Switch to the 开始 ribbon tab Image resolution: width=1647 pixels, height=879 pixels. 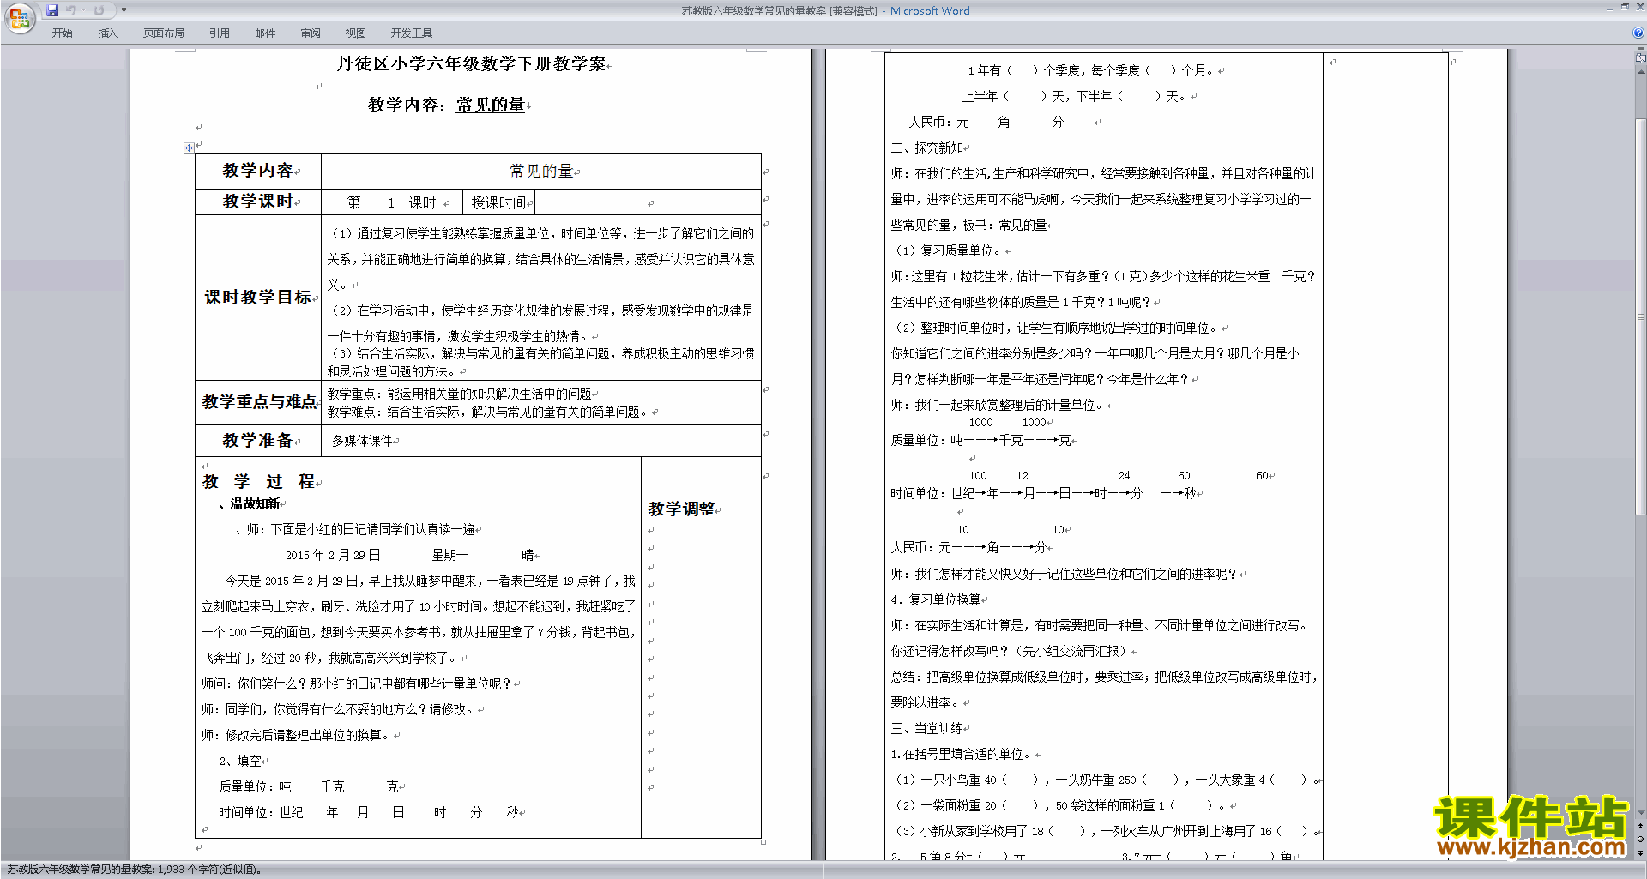point(62,33)
